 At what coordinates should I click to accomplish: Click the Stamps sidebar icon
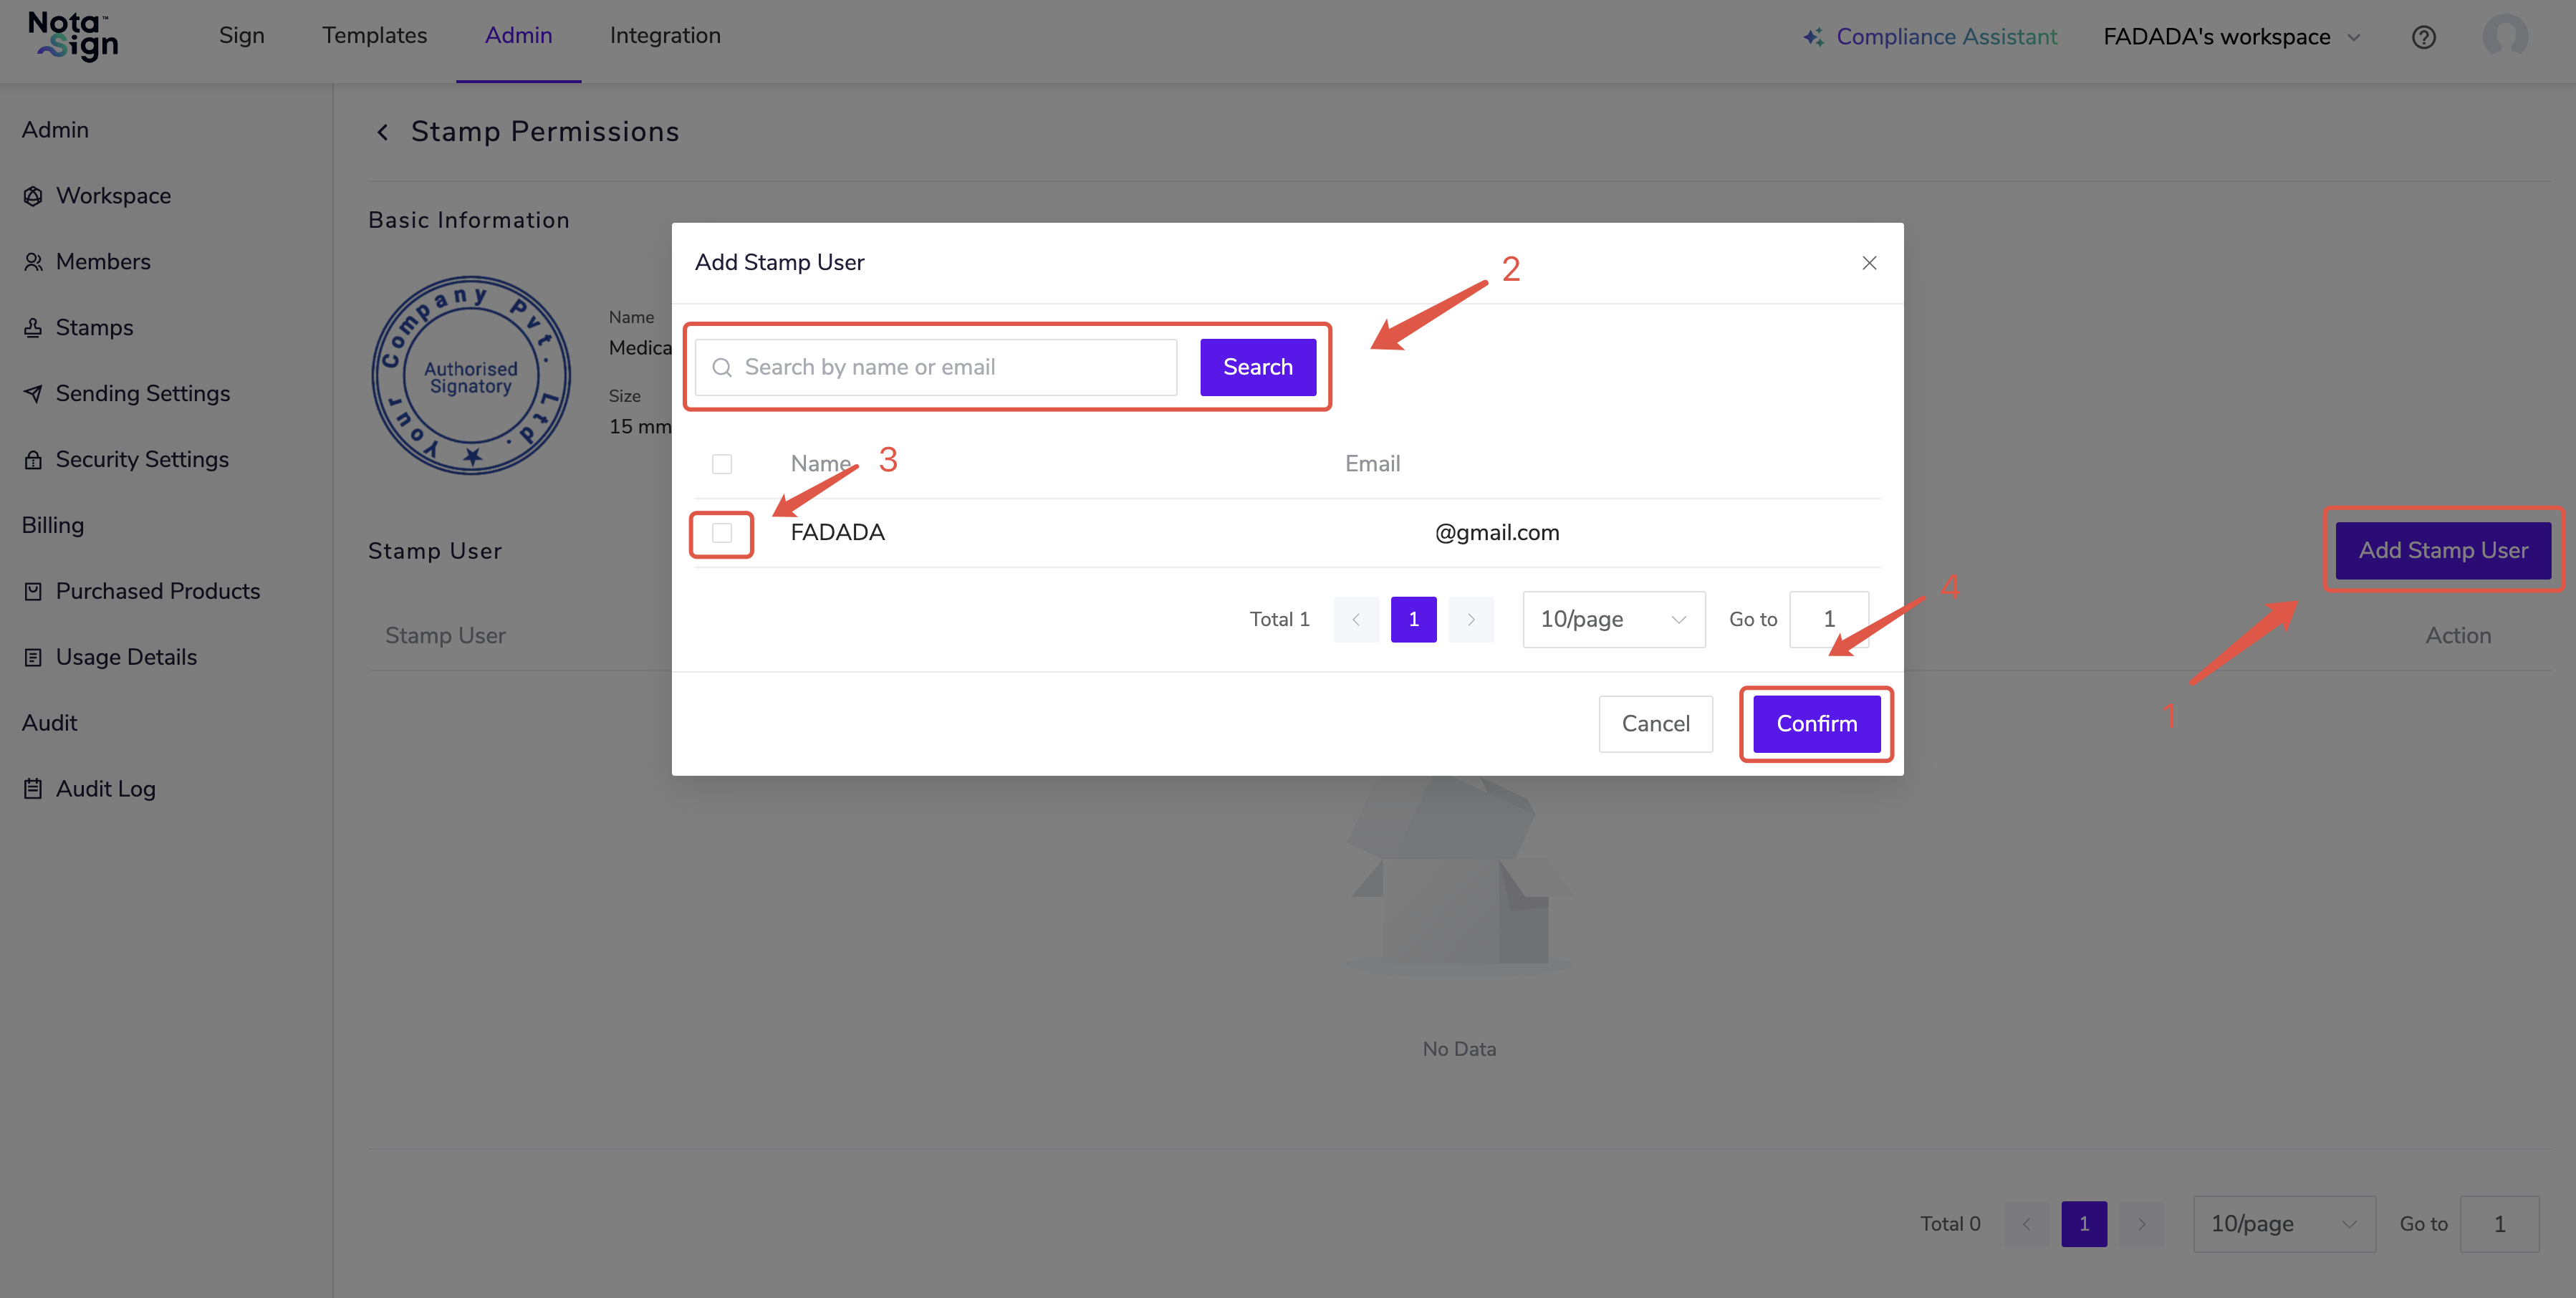click(33, 328)
